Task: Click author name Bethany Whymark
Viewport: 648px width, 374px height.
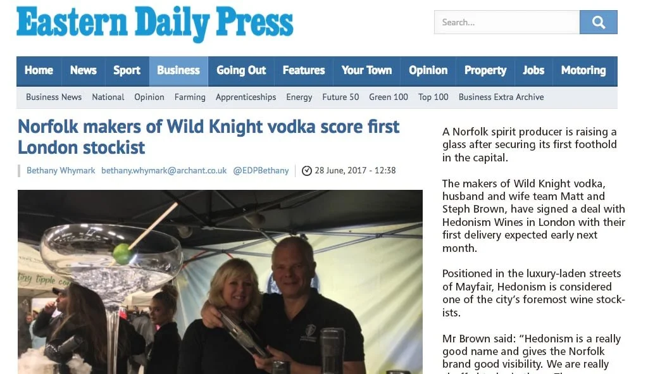Action: pos(61,171)
